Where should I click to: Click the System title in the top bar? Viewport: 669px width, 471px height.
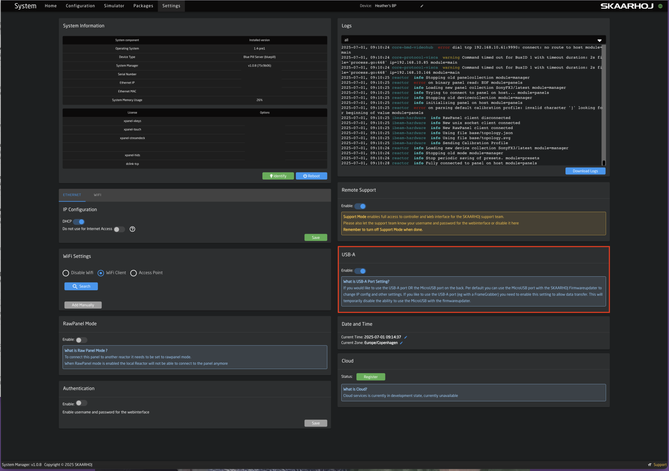click(x=25, y=6)
